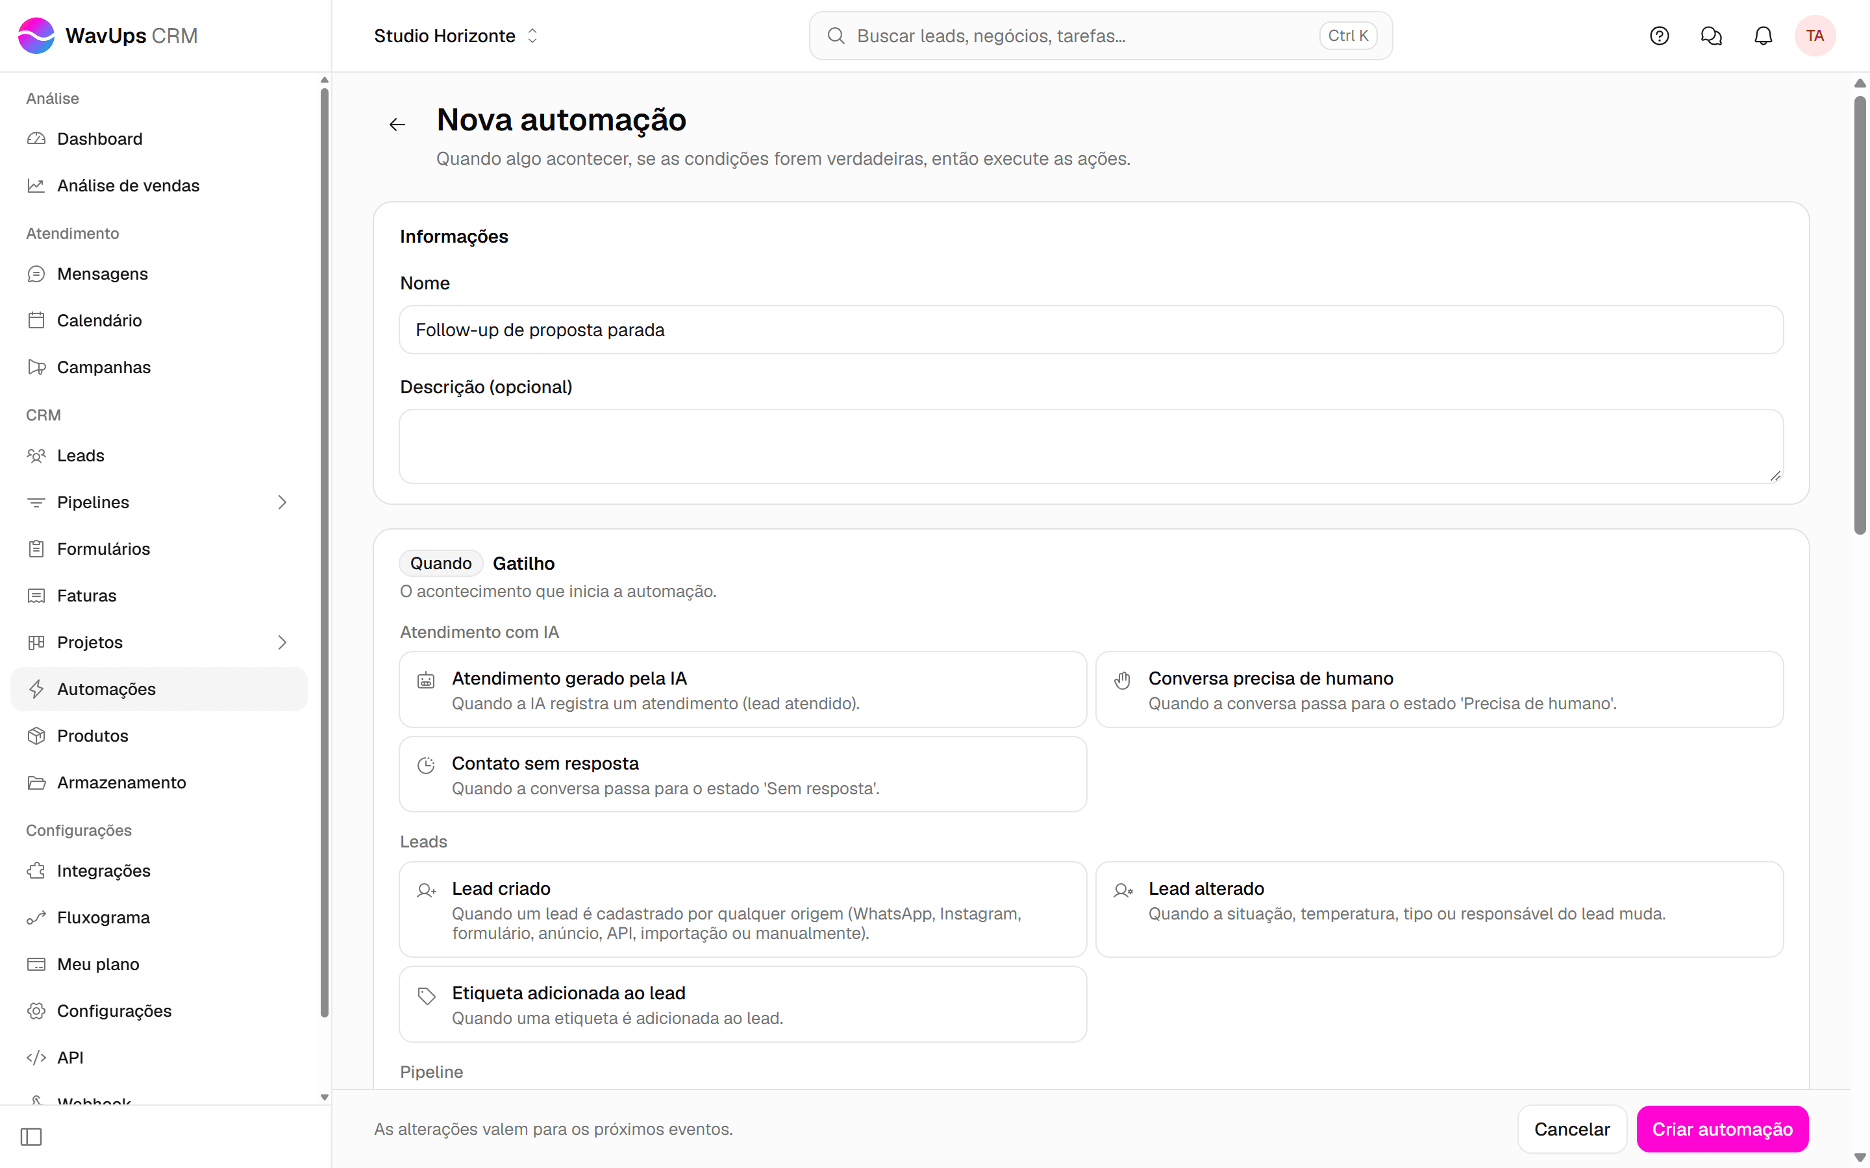Collapse the sidebar with the panel icon

[32, 1136]
